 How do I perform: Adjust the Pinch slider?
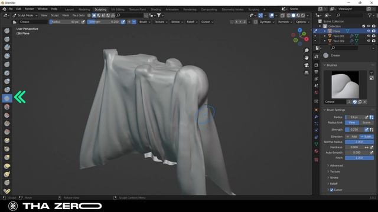coord(359,158)
